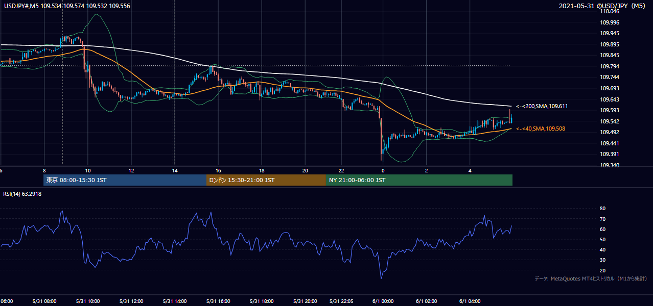Click the 200 SMA label 109.611
653x306 pixels.
pyautogui.click(x=542, y=106)
